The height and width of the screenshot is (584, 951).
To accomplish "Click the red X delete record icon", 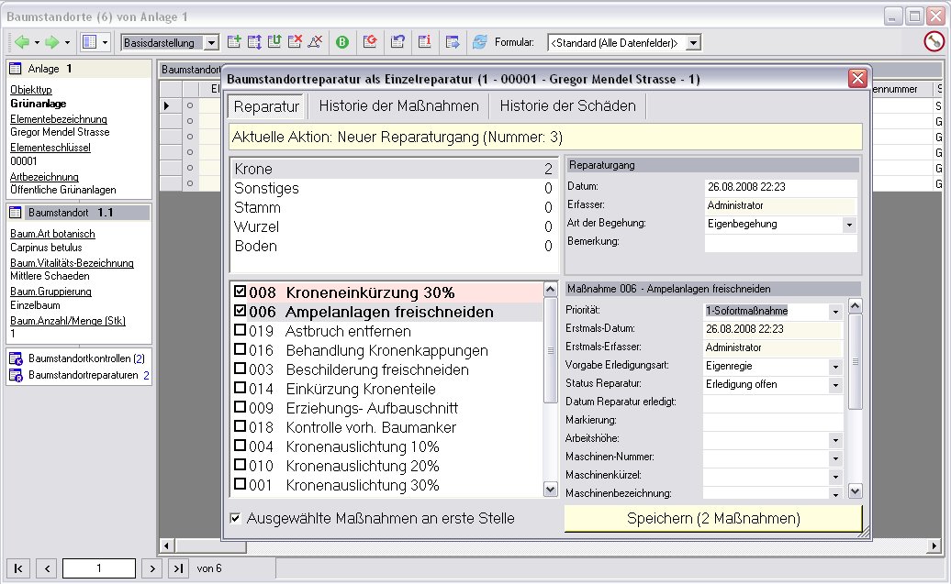I will coord(295,42).
